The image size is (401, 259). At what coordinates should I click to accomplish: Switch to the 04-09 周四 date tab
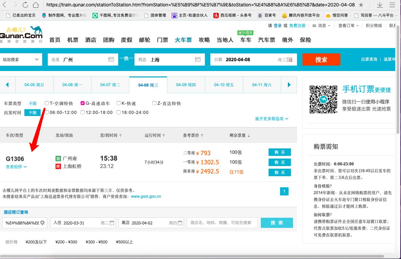pos(186,85)
